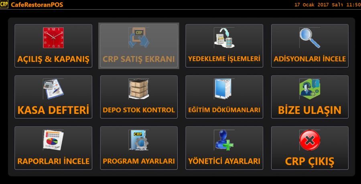Image resolution: width=361 pixels, height=184 pixels.
Task: Click the CRP gear settings icon
Action: pyautogui.click(x=139, y=140)
